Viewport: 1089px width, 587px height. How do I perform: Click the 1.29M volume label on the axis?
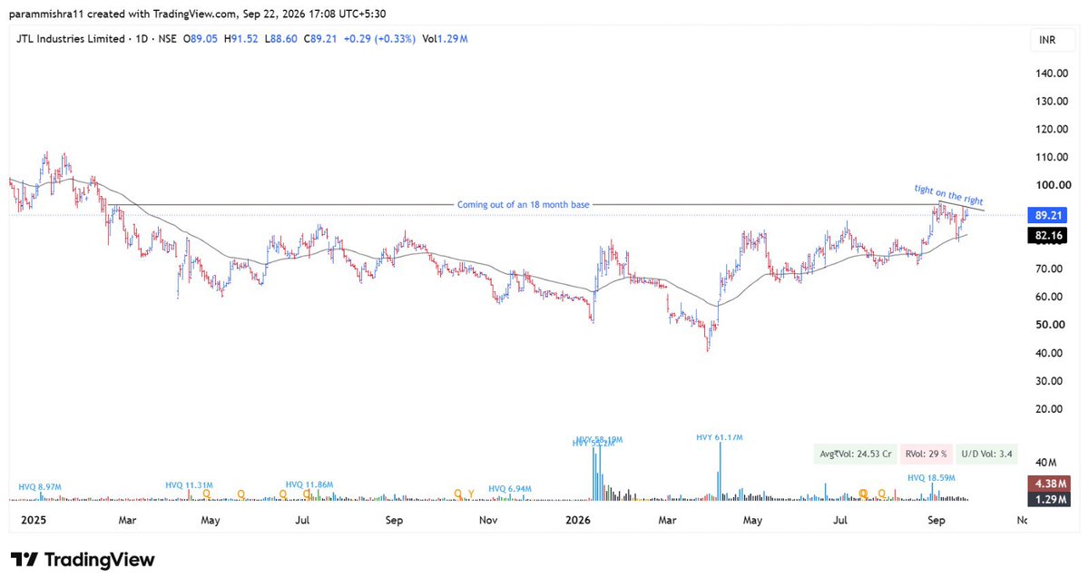click(1047, 499)
